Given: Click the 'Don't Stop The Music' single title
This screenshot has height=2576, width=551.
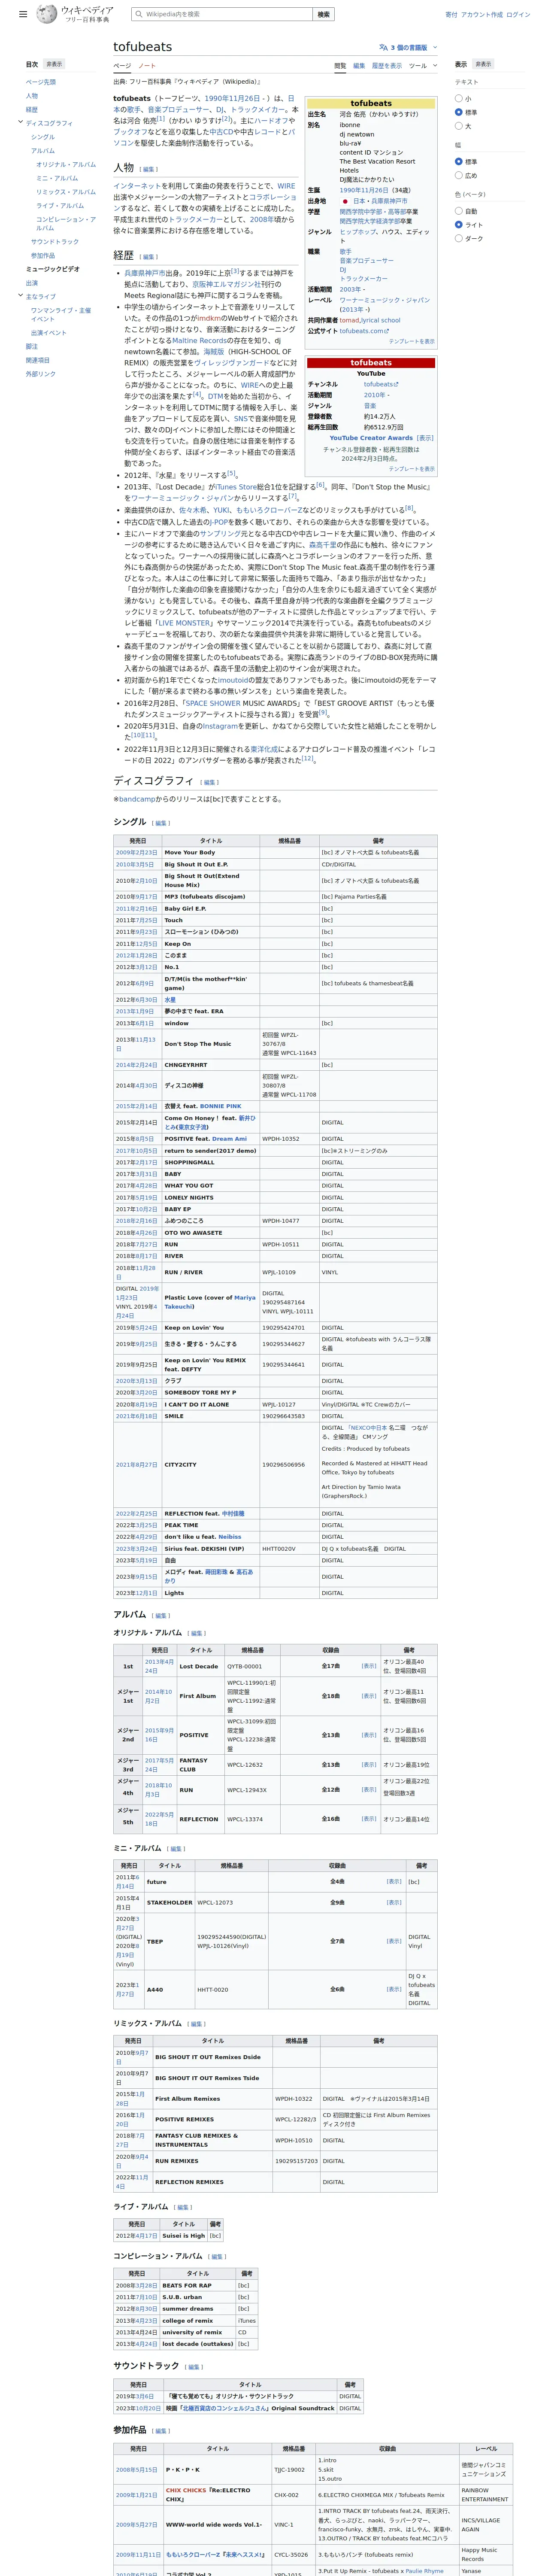Looking at the screenshot, I should click(x=197, y=1044).
